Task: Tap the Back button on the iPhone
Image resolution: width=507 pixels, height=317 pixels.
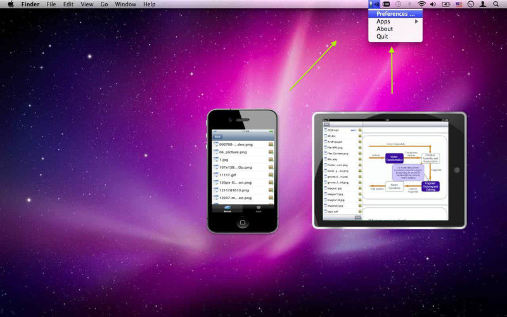Action: (x=217, y=137)
